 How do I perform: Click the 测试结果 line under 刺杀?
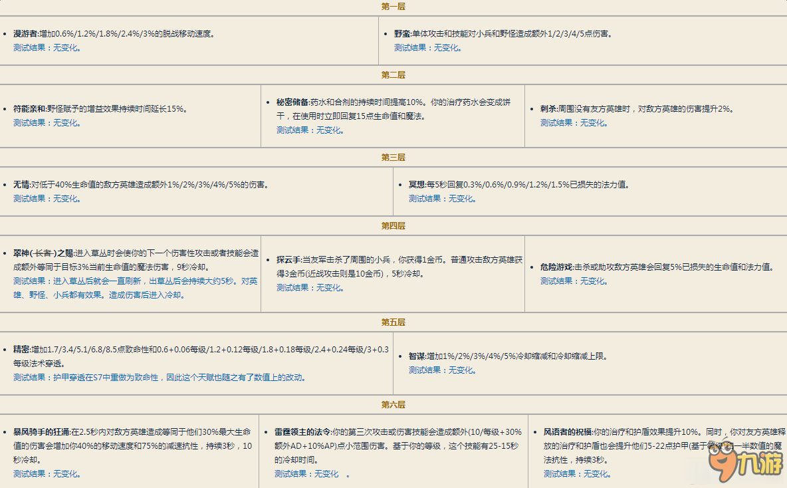574,122
